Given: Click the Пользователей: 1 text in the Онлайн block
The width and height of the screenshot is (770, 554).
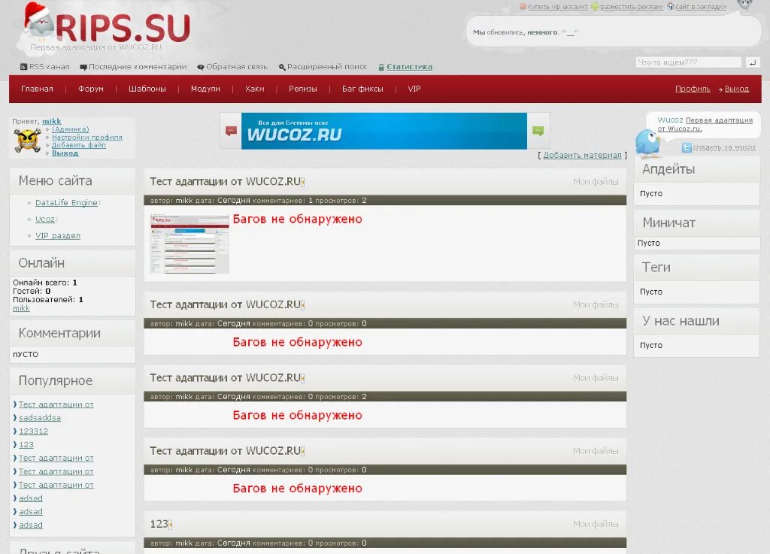Looking at the screenshot, I should [x=48, y=299].
